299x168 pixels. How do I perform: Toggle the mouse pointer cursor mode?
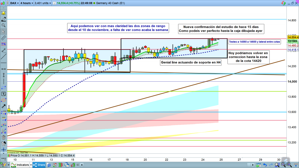(x=4, y=32)
